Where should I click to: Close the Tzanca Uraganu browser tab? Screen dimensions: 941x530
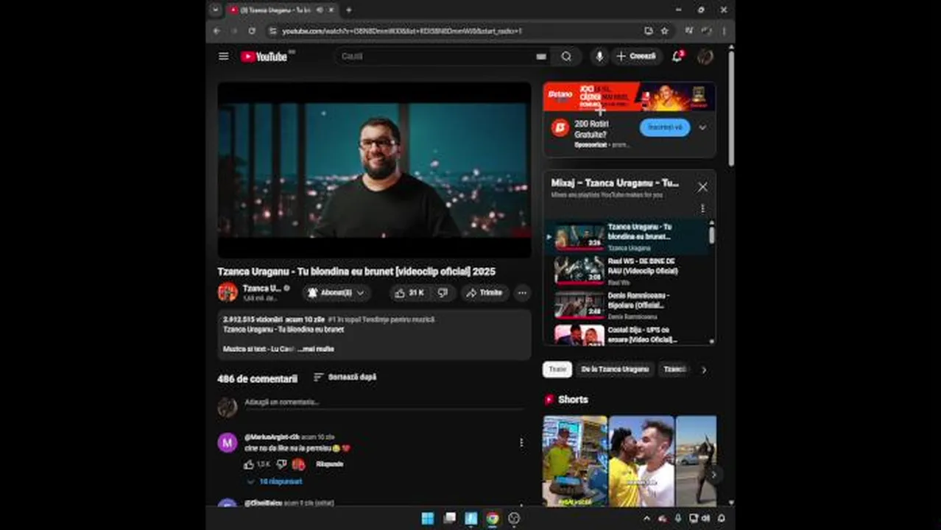pos(331,10)
